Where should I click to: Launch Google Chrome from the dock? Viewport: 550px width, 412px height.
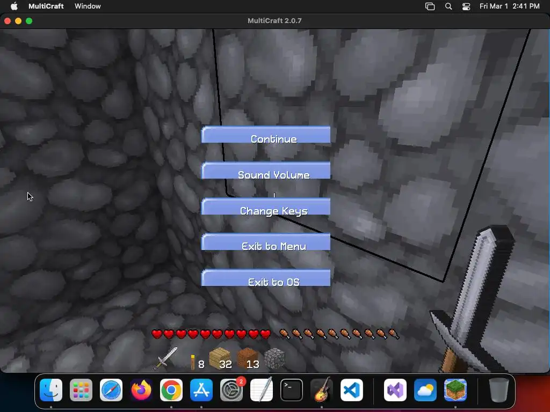pyautogui.click(x=171, y=390)
